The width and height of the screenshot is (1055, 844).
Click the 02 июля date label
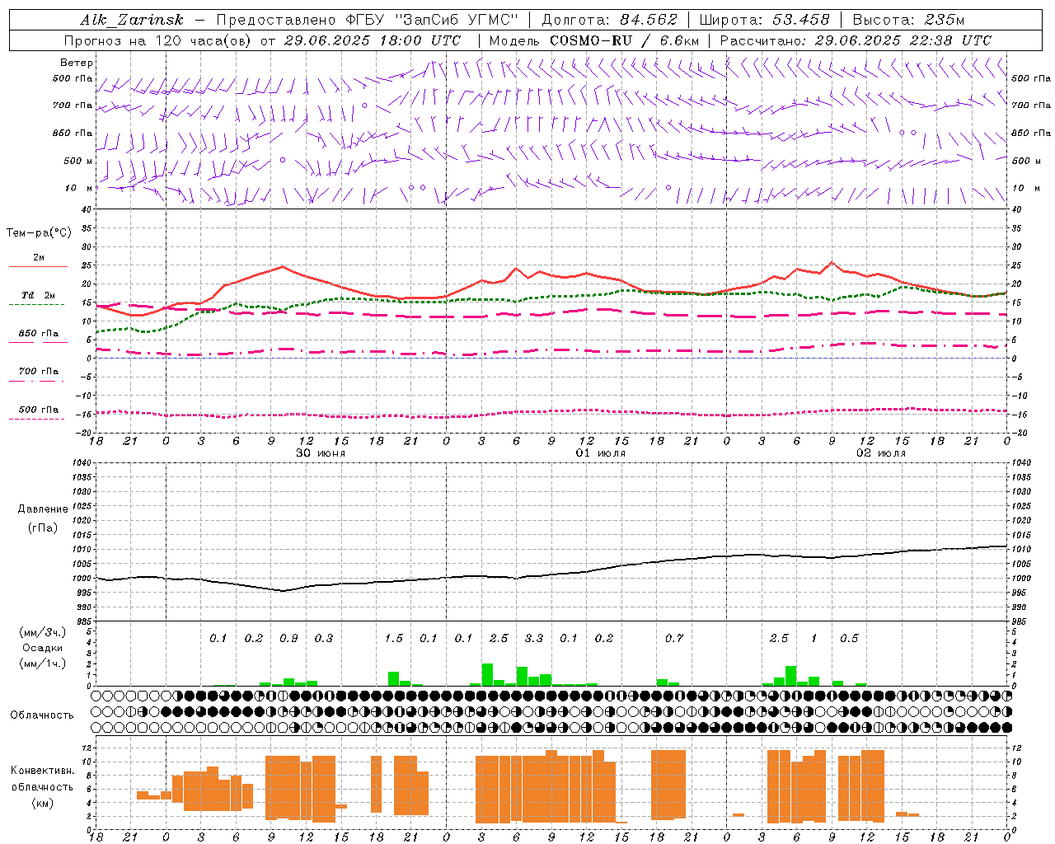[x=881, y=453]
